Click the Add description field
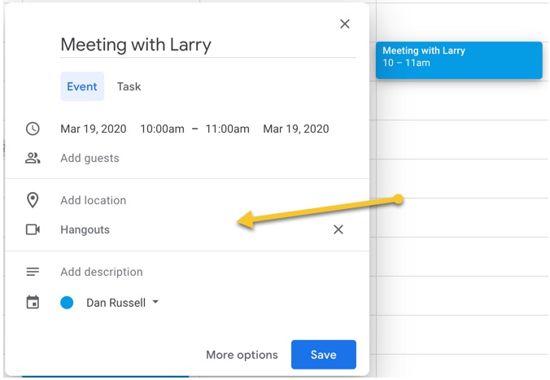550x380 pixels. 102,272
